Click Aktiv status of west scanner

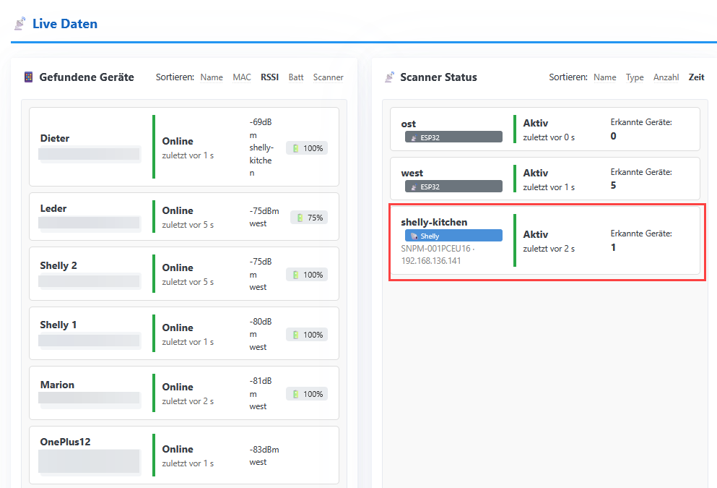[536, 173]
